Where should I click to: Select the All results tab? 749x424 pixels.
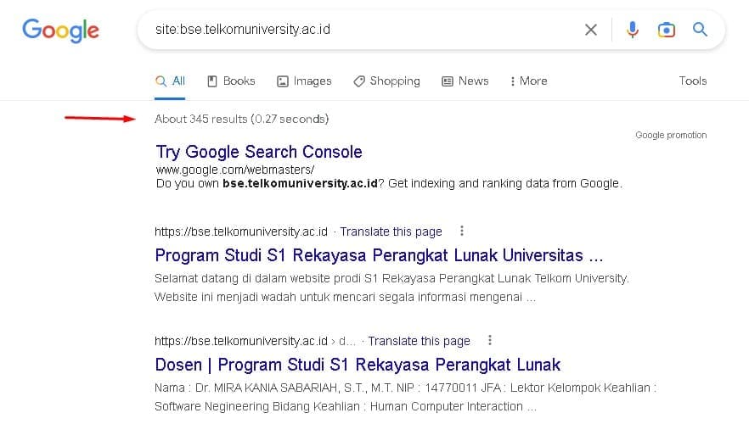point(170,81)
